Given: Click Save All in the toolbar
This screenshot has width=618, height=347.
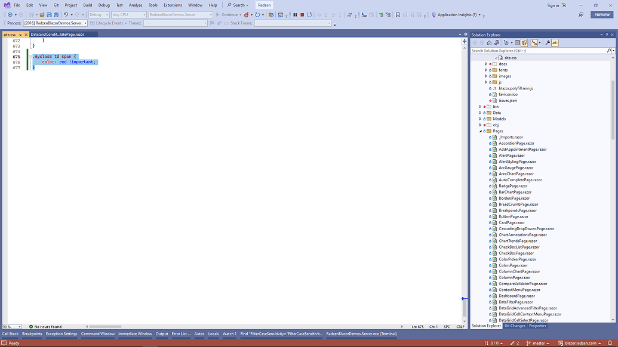Looking at the screenshot, I should coord(56,14).
